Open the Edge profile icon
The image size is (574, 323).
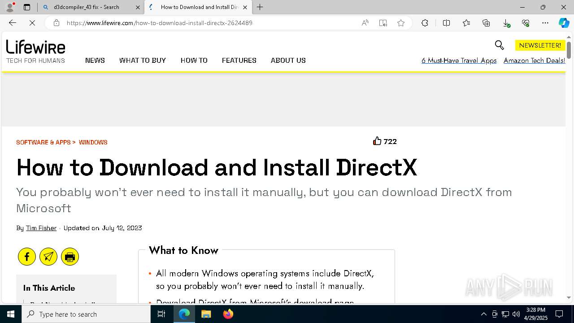[10, 7]
